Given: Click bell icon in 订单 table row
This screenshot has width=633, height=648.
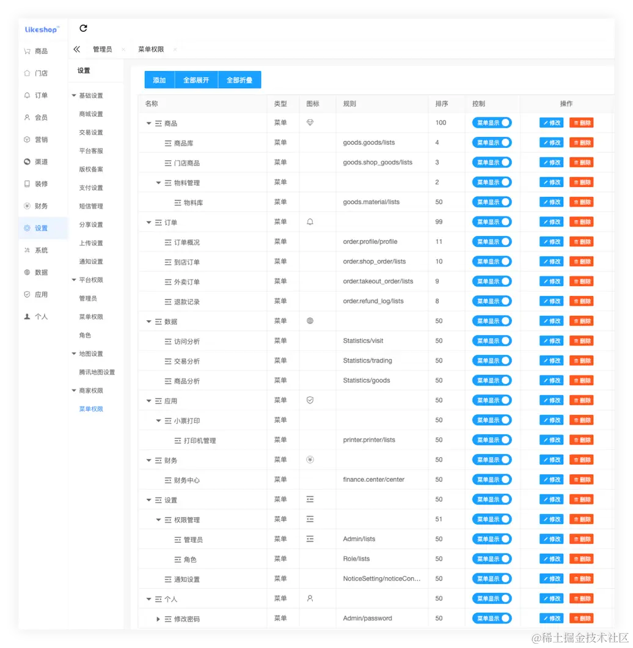Looking at the screenshot, I should pos(310,222).
